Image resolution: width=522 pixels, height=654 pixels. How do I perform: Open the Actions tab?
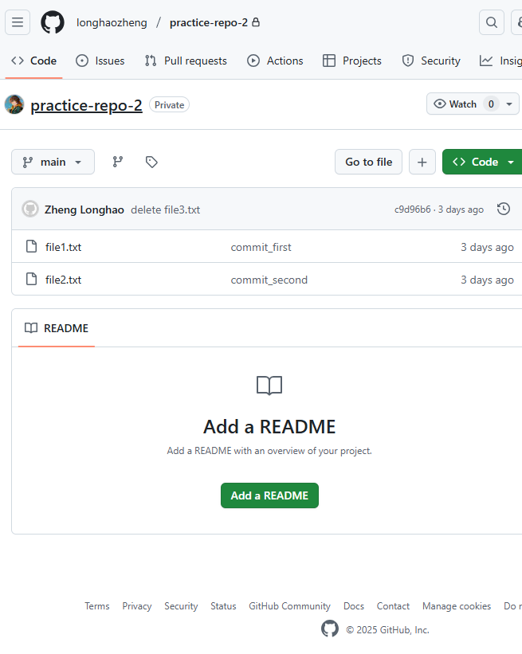click(x=275, y=61)
